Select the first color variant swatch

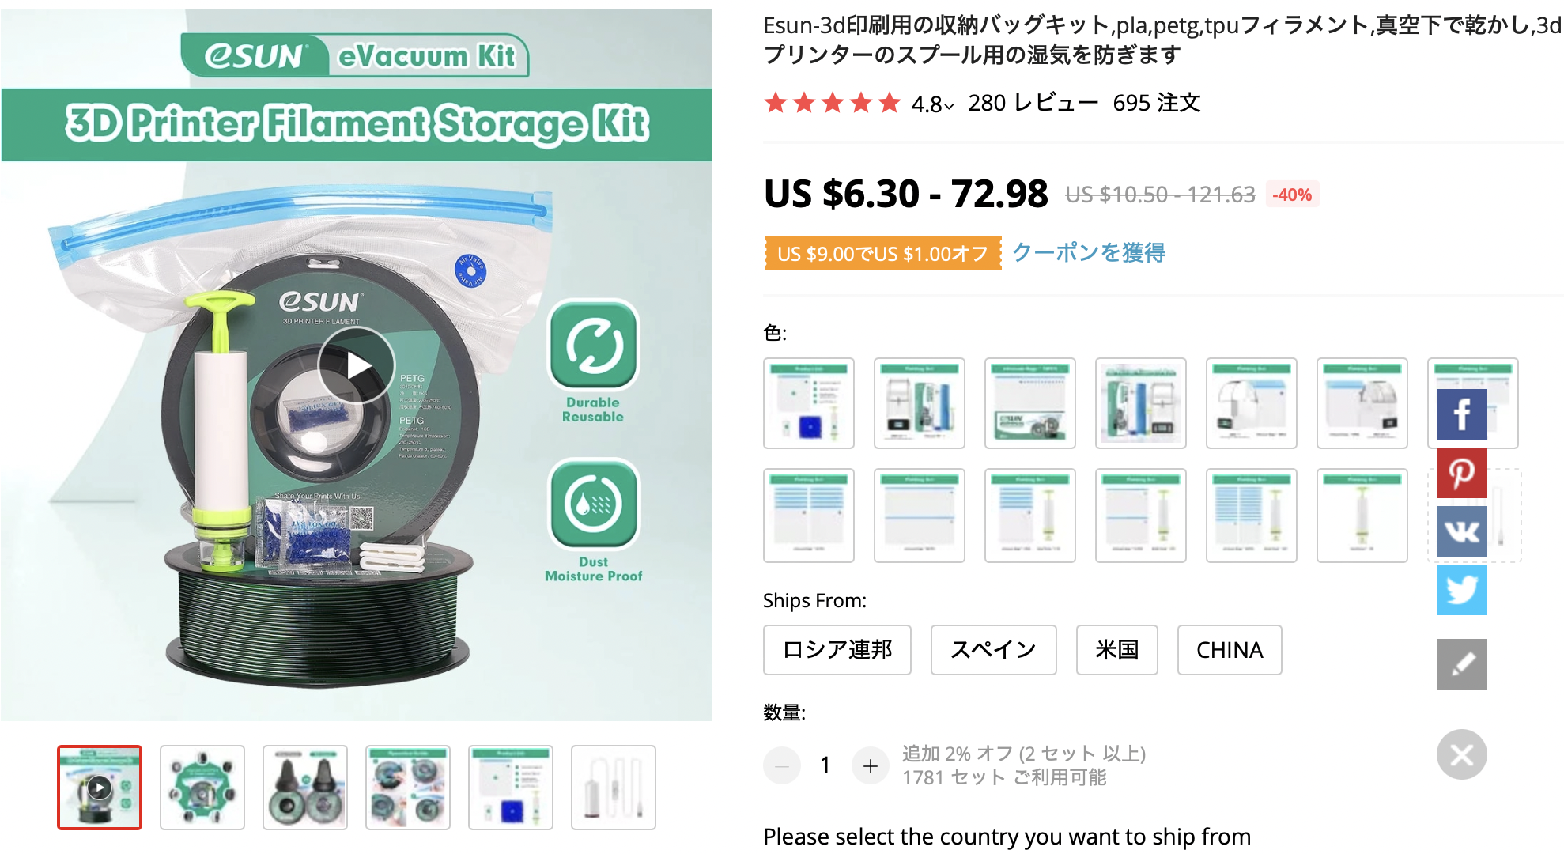[x=809, y=403]
